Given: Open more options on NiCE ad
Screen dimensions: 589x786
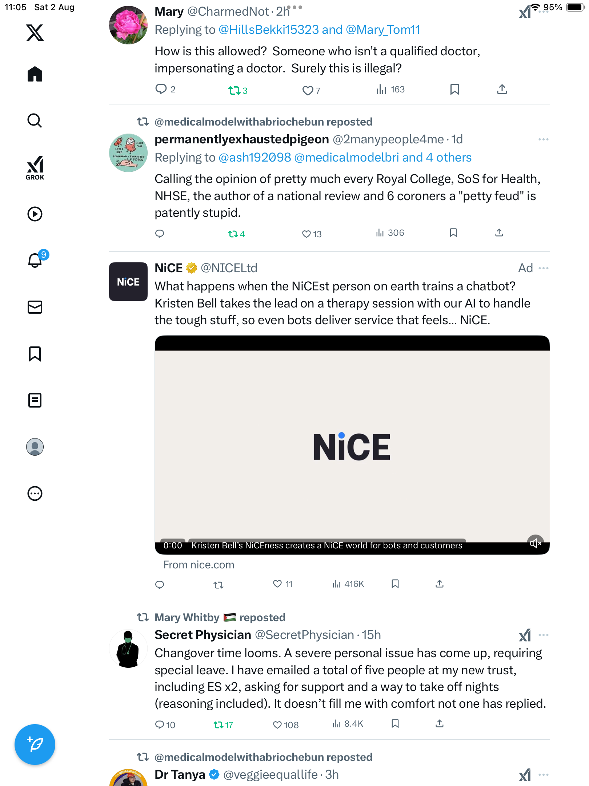Looking at the screenshot, I should [544, 268].
